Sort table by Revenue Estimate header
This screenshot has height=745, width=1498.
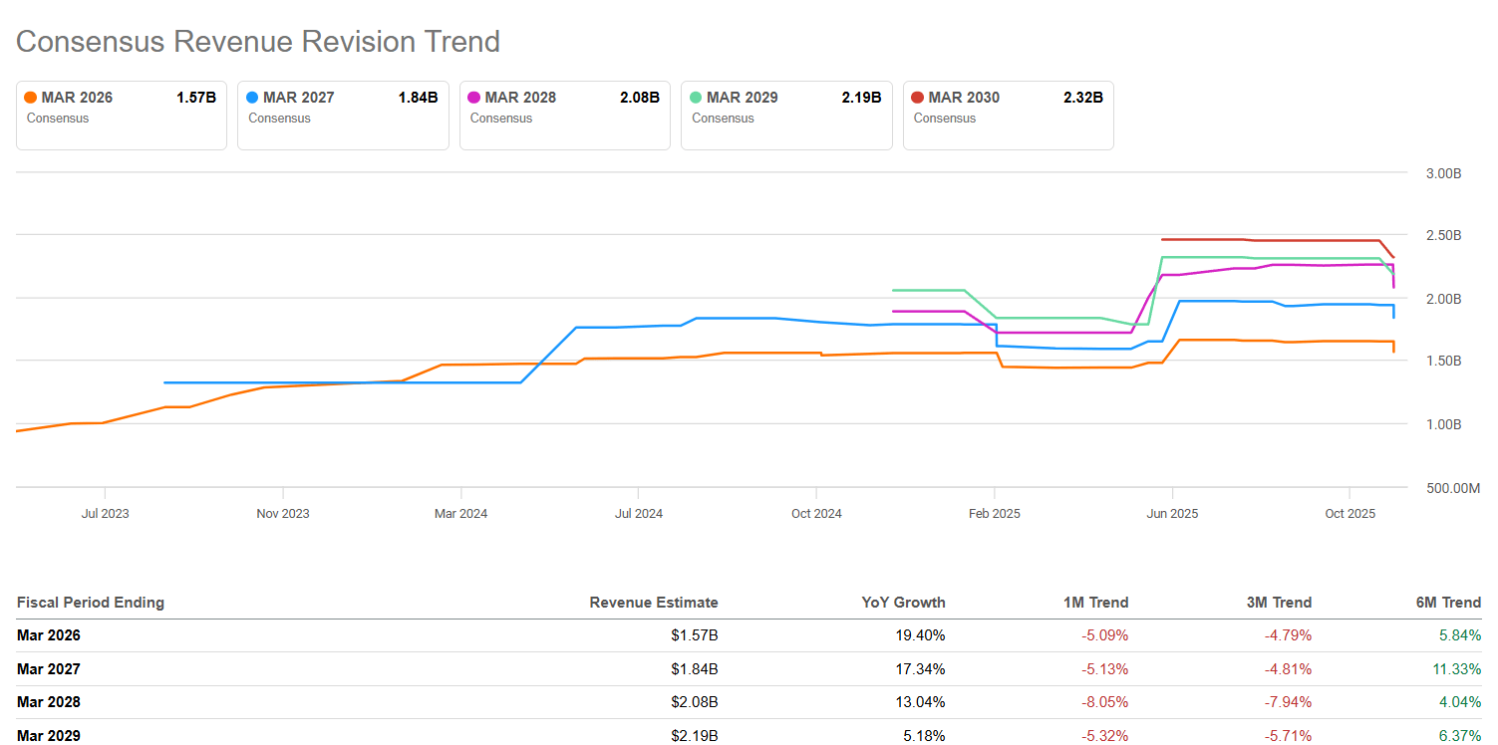click(653, 602)
